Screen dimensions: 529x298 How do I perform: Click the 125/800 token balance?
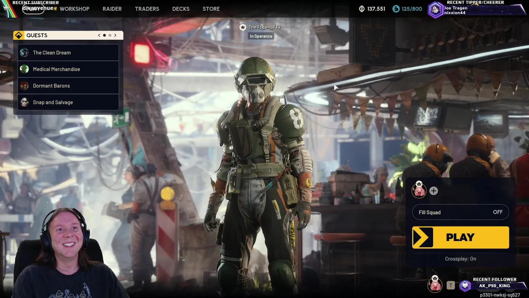point(412,9)
